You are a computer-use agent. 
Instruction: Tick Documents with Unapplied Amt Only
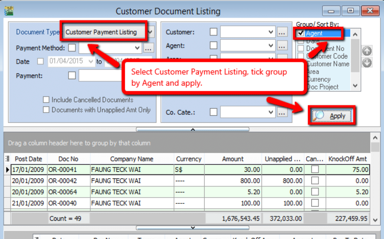[x=46, y=110]
